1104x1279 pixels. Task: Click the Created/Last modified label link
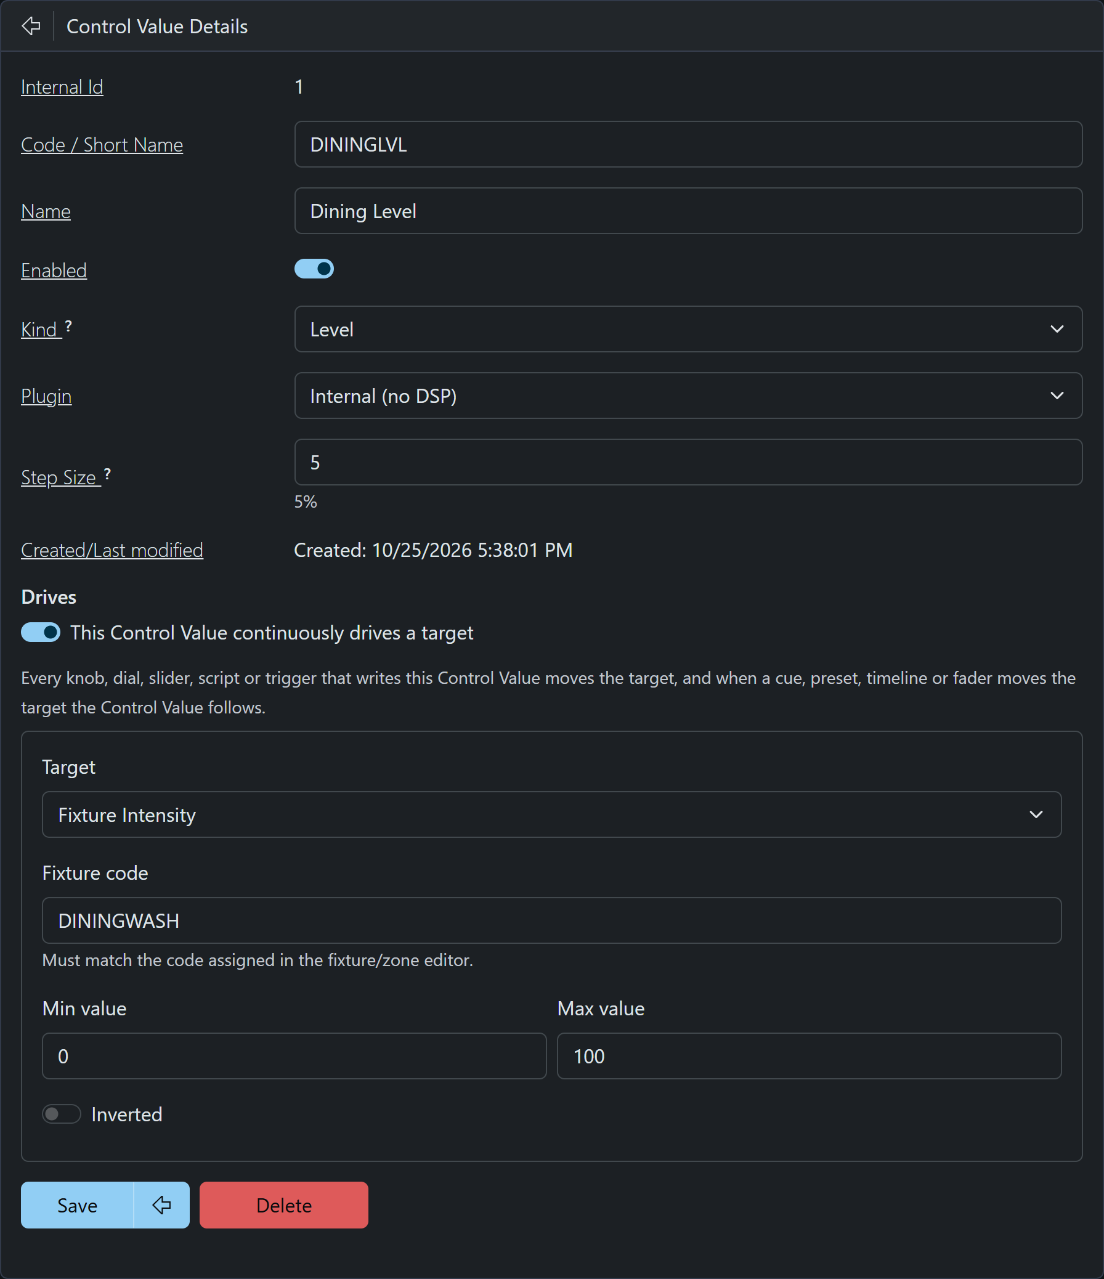tap(112, 550)
